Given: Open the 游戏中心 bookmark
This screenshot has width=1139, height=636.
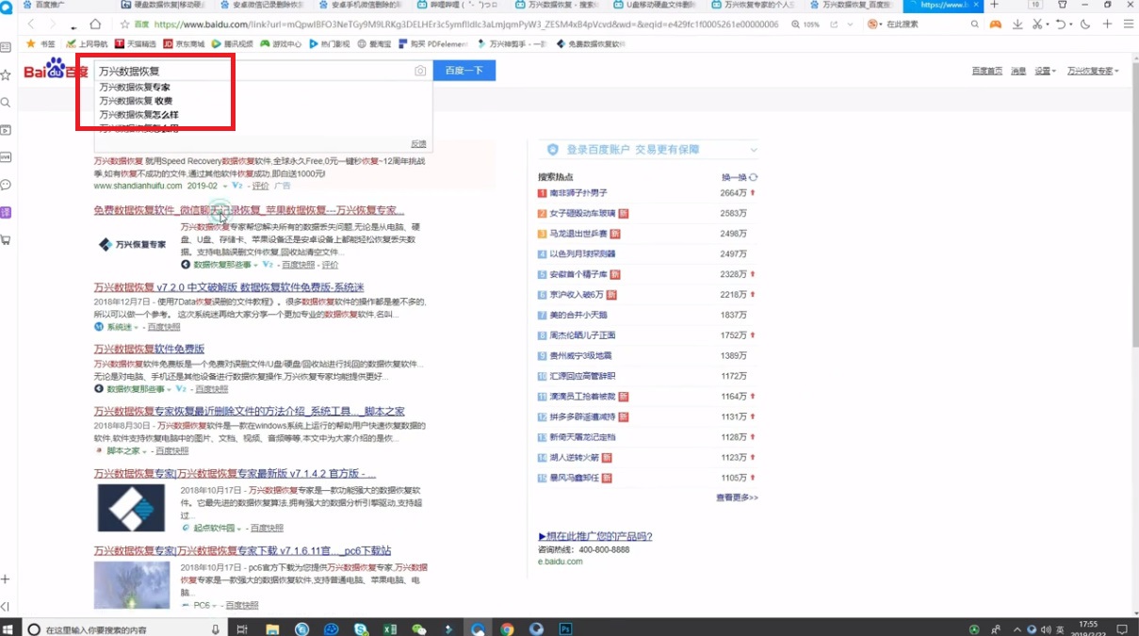Looking at the screenshot, I should pyautogui.click(x=281, y=43).
